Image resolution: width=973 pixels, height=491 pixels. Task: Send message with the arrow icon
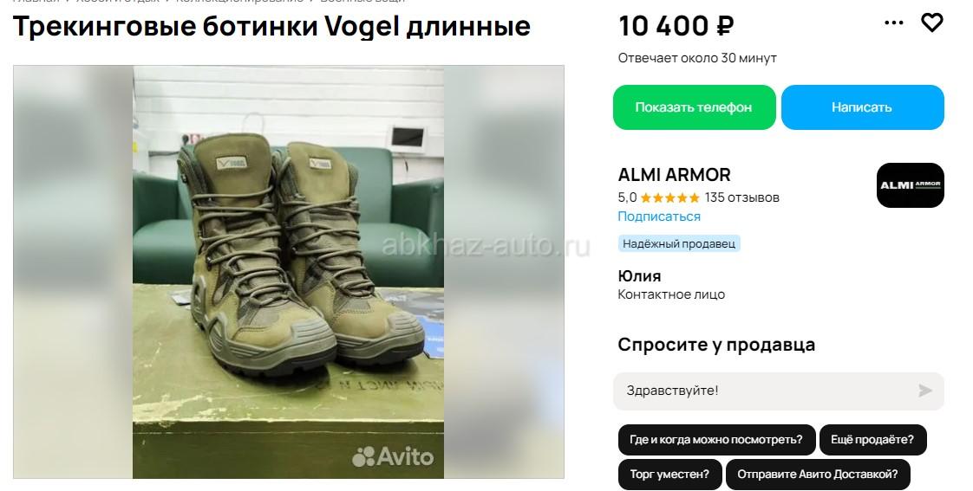point(924,391)
